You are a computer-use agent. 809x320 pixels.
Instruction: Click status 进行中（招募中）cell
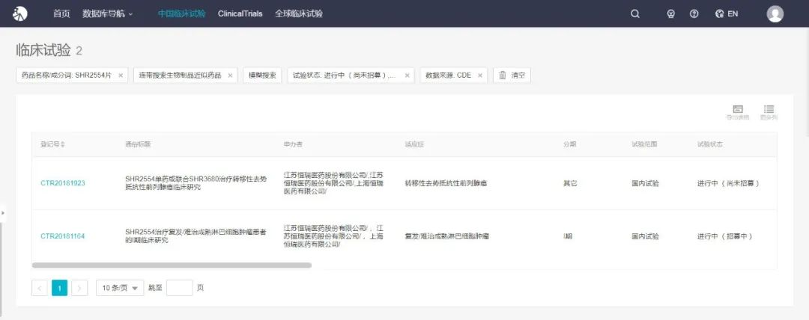pyautogui.click(x=725, y=236)
